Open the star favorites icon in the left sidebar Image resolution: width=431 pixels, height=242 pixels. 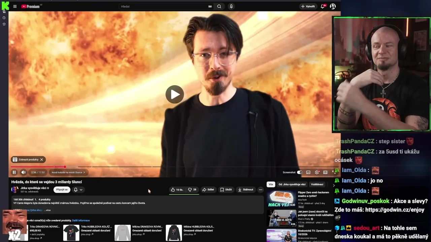[4, 24]
